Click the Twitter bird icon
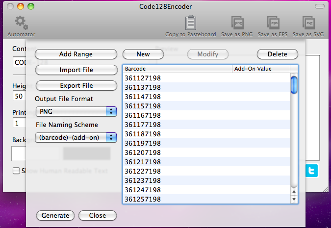The height and width of the screenshot is (228, 331). pos(312,171)
